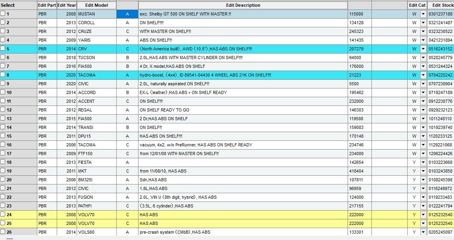Viewport: 454px width, 240px height.
Task: Select the VOLS60 model cell
Action: pos(97,232)
